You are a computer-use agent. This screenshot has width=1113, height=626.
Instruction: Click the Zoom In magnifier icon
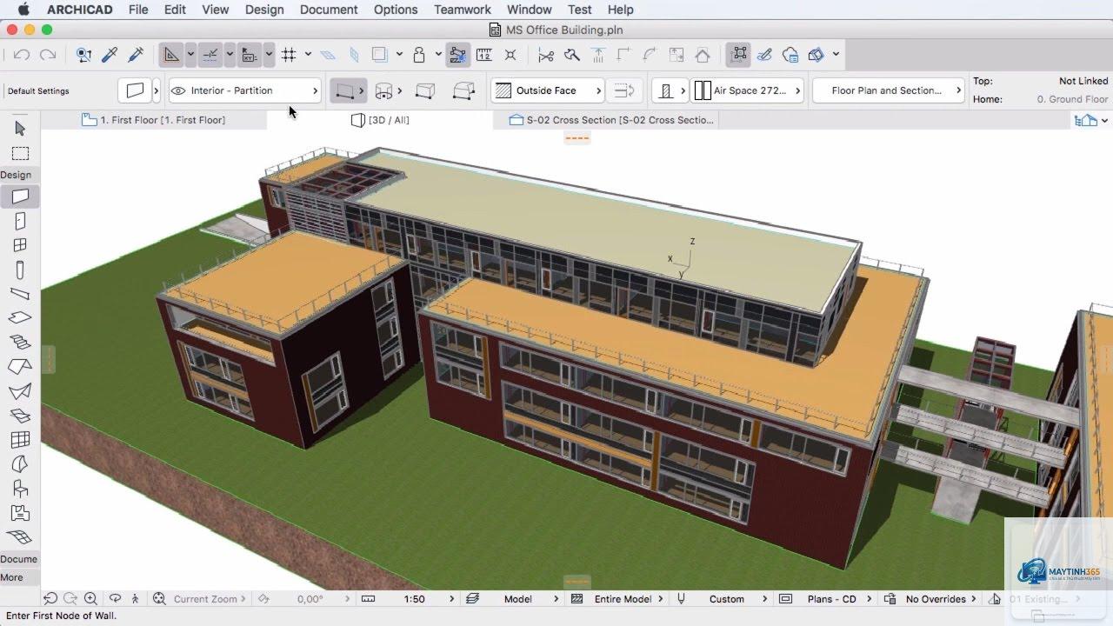pos(90,599)
